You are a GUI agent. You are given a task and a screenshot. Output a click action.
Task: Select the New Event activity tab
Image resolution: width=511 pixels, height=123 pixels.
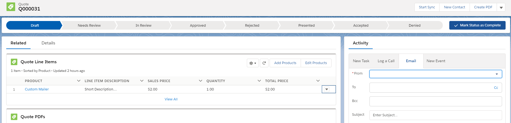pyautogui.click(x=436, y=61)
